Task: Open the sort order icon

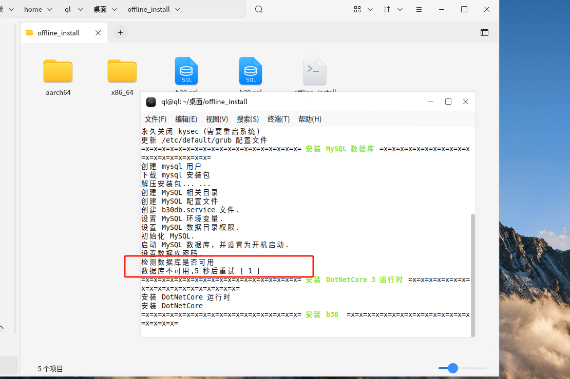Action: 387,9
